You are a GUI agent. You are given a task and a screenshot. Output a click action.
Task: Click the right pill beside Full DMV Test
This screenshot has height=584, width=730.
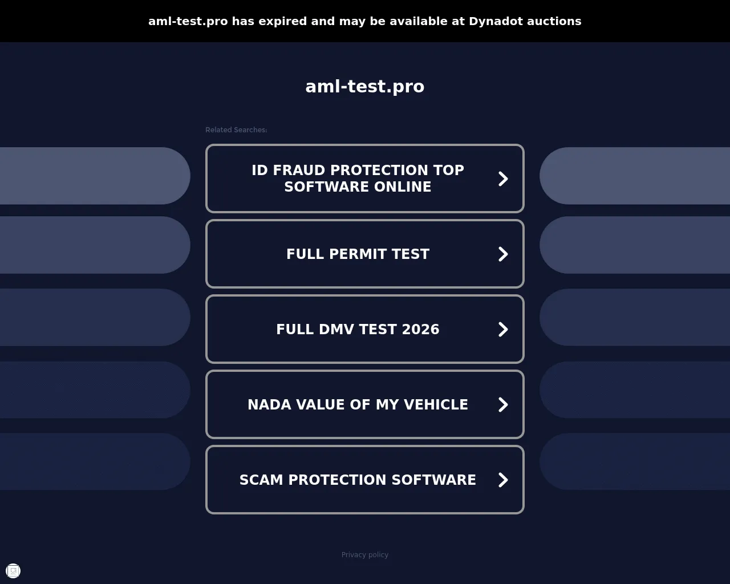click(x=635, y=317)
